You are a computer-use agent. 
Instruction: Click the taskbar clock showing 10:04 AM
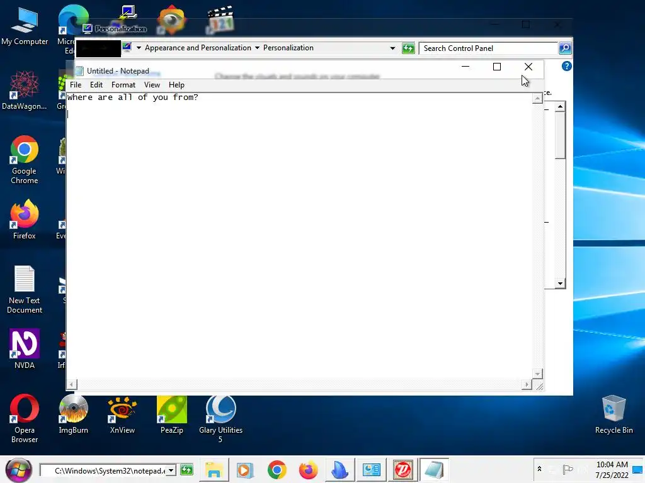point(612,470)
